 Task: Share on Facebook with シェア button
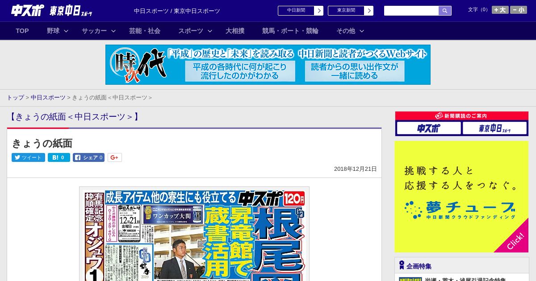tap(89, 157)
